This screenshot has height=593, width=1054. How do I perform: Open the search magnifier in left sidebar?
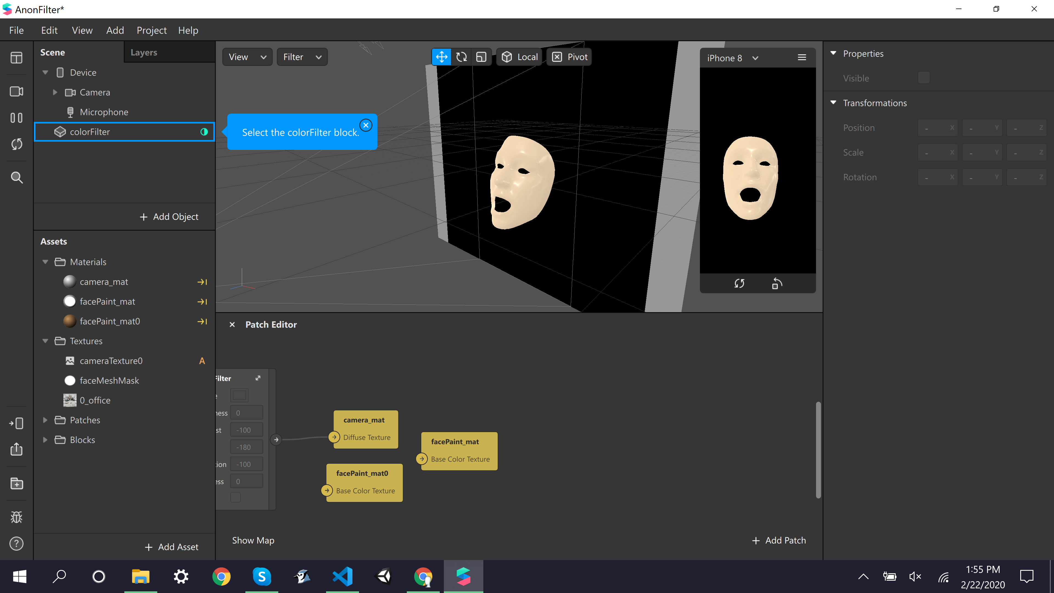click(x=16, y=177)
